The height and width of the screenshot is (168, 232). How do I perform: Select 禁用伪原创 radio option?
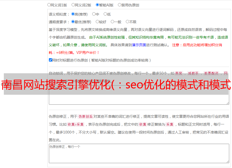(x=119, y=5)
